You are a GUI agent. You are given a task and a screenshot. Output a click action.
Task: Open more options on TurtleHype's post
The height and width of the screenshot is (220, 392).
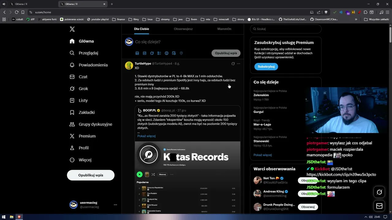[x=239, y=64]
